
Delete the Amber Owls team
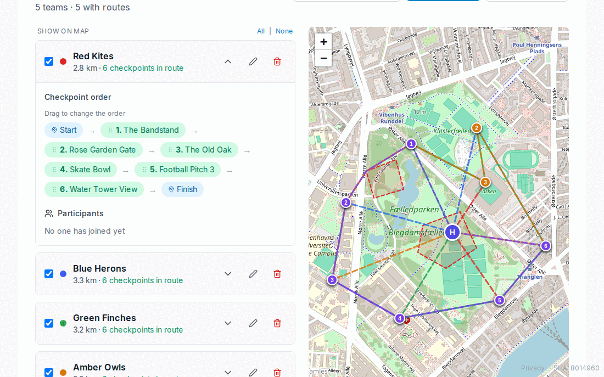[277, 373]
